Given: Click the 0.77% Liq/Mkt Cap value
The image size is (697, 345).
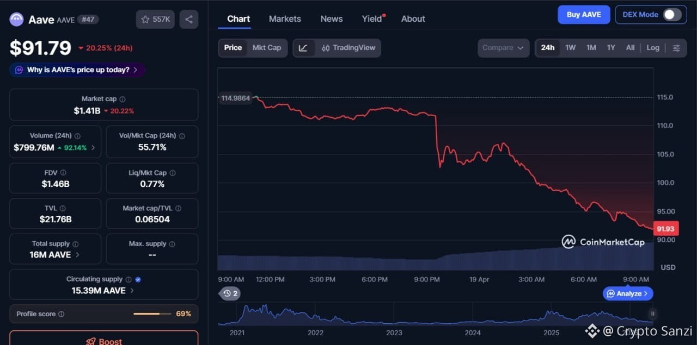Looking at the screenshot, I should click(x=152, y=184).
